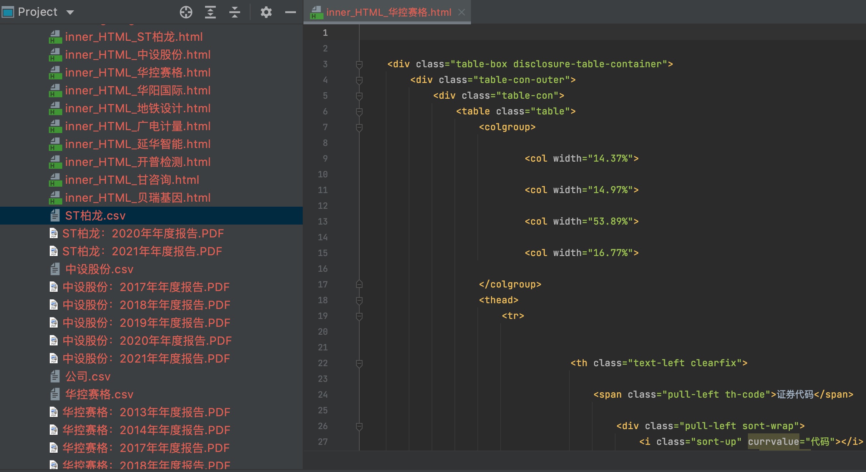Open 华控赛格：2013年年度报告.PDF
866x472 pixels.
click(146, 412)
